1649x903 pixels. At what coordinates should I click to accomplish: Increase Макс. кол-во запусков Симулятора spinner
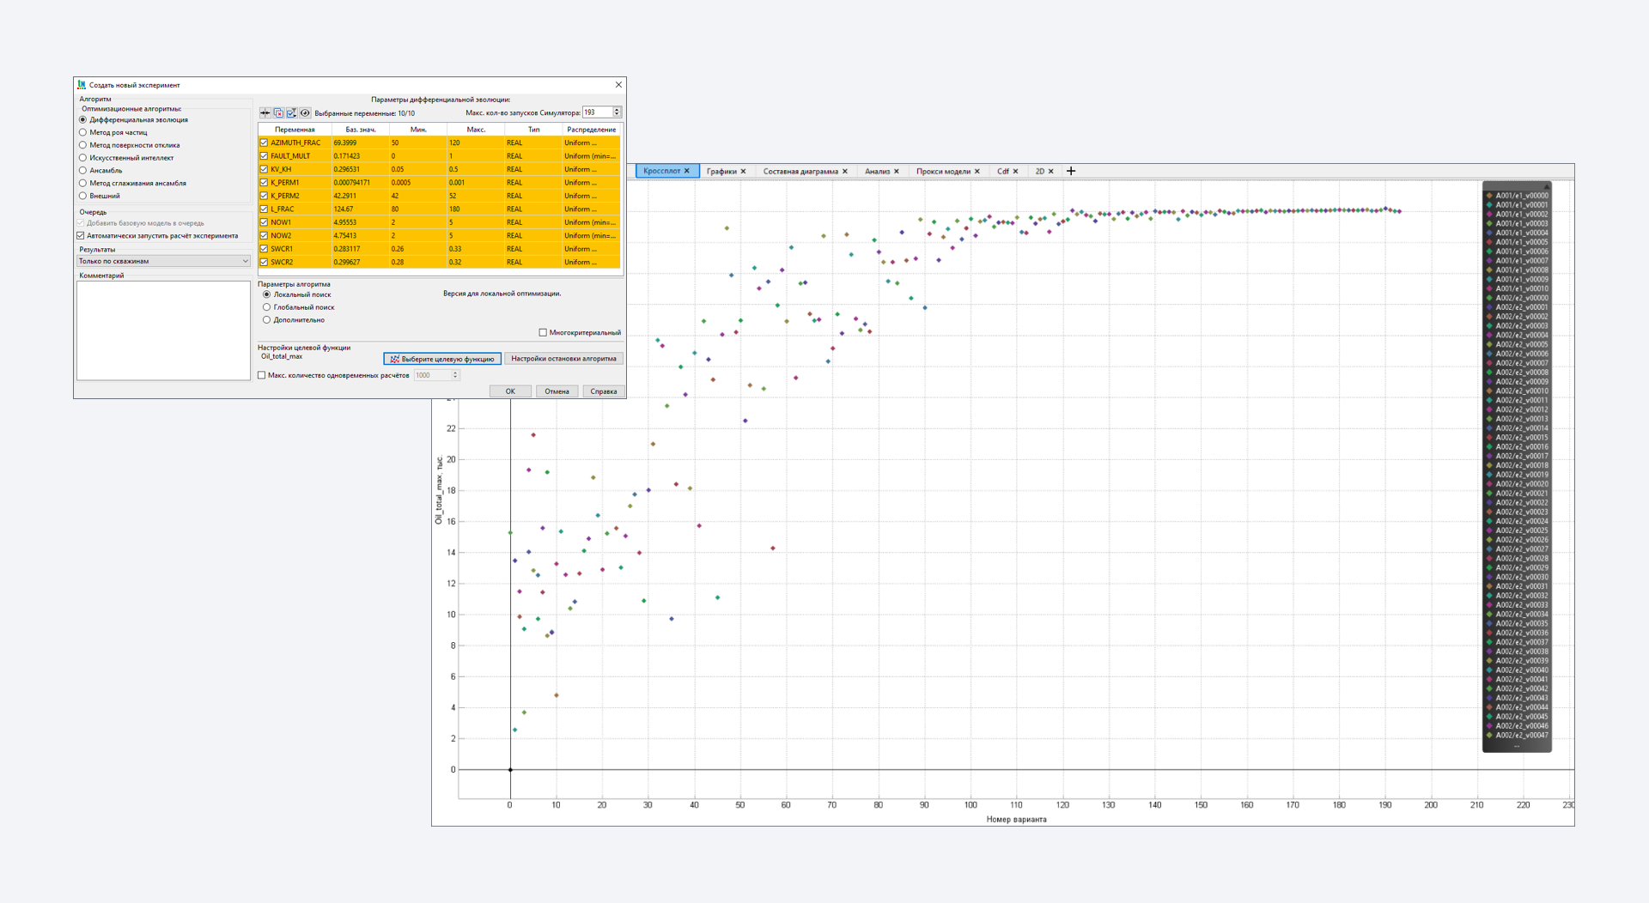617,110
